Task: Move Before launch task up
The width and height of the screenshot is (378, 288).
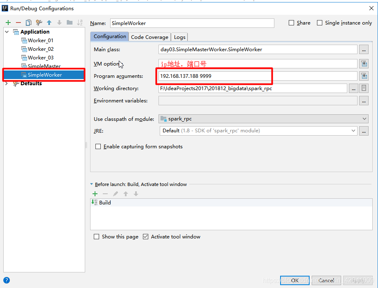Action: [126, 194]
